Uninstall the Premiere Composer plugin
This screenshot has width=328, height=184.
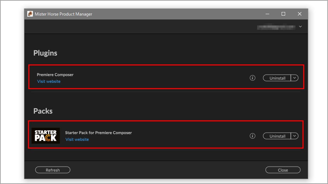click(x=277, y=78)
